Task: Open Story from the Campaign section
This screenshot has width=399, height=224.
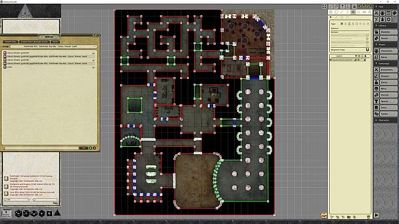Action: (389, 108)
